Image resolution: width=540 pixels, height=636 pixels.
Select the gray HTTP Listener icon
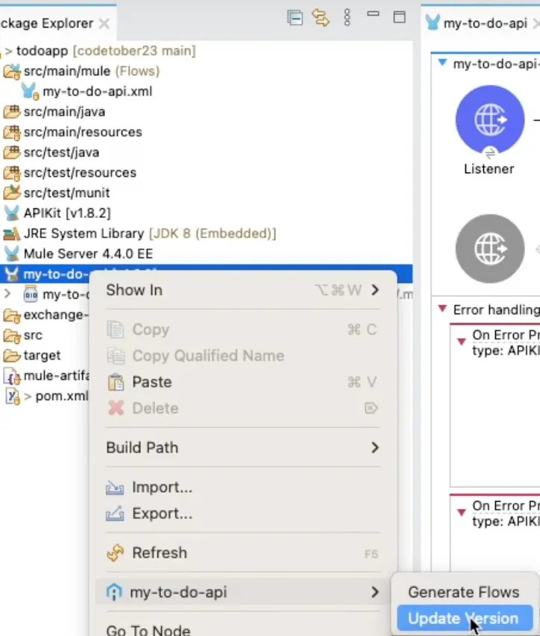[490, 249]
